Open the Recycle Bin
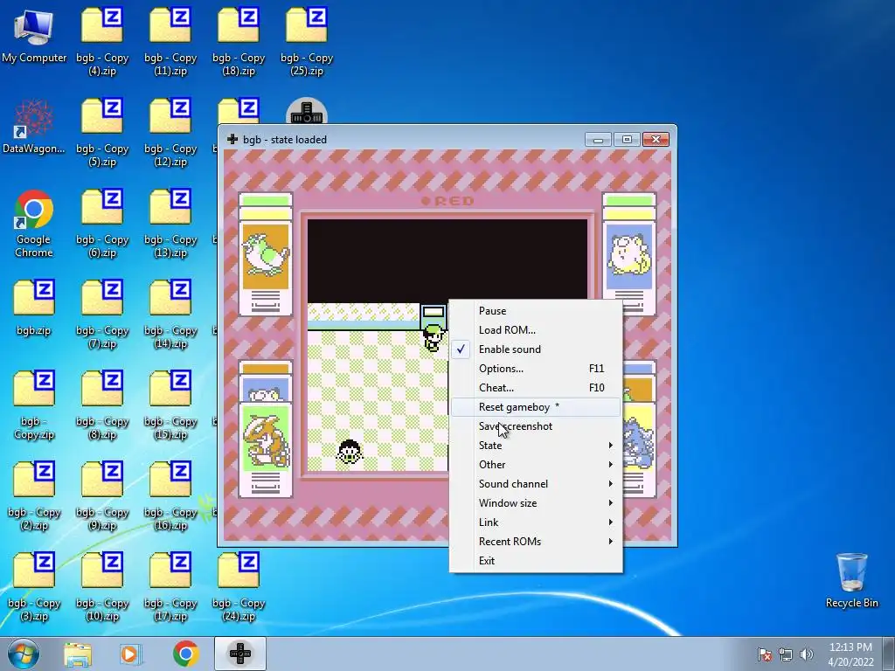 coord(851,580)
